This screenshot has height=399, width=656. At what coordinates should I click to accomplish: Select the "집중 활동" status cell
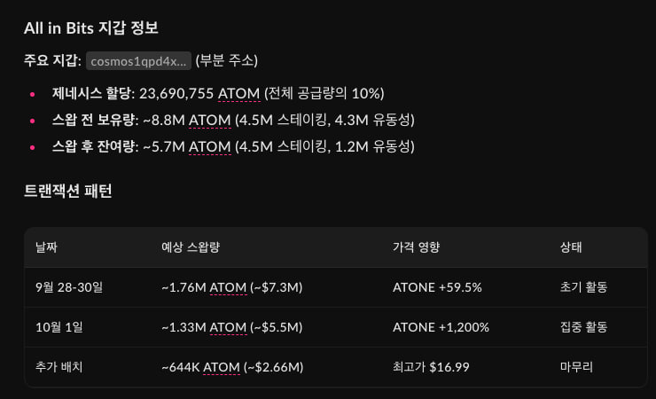pos(584,327)
